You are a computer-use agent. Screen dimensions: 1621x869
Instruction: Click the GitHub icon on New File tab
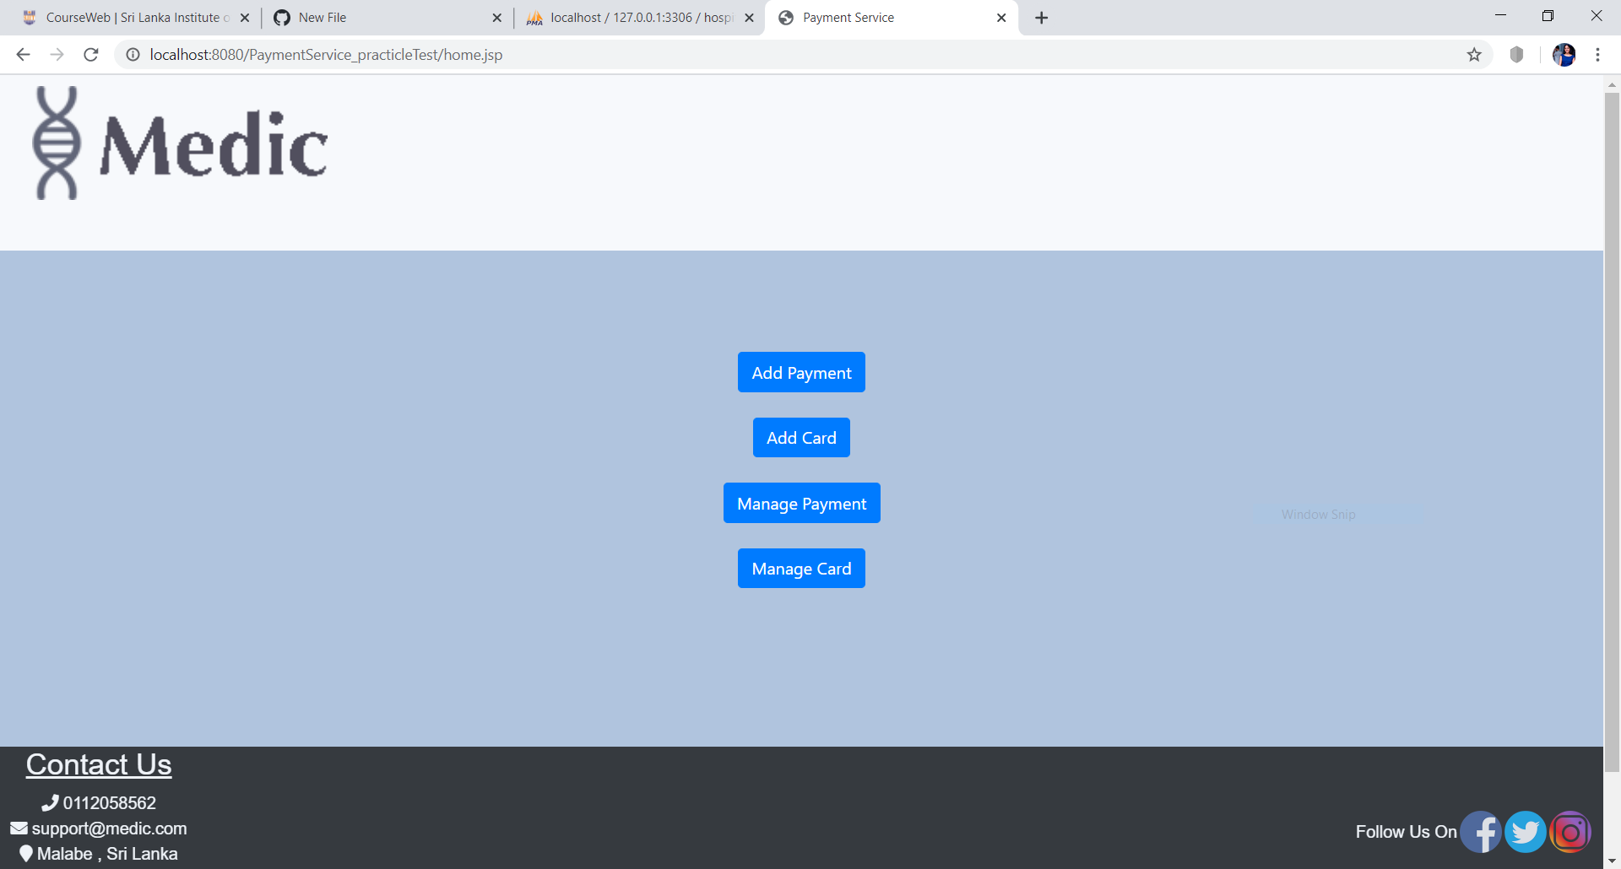(x=281, y=17)
